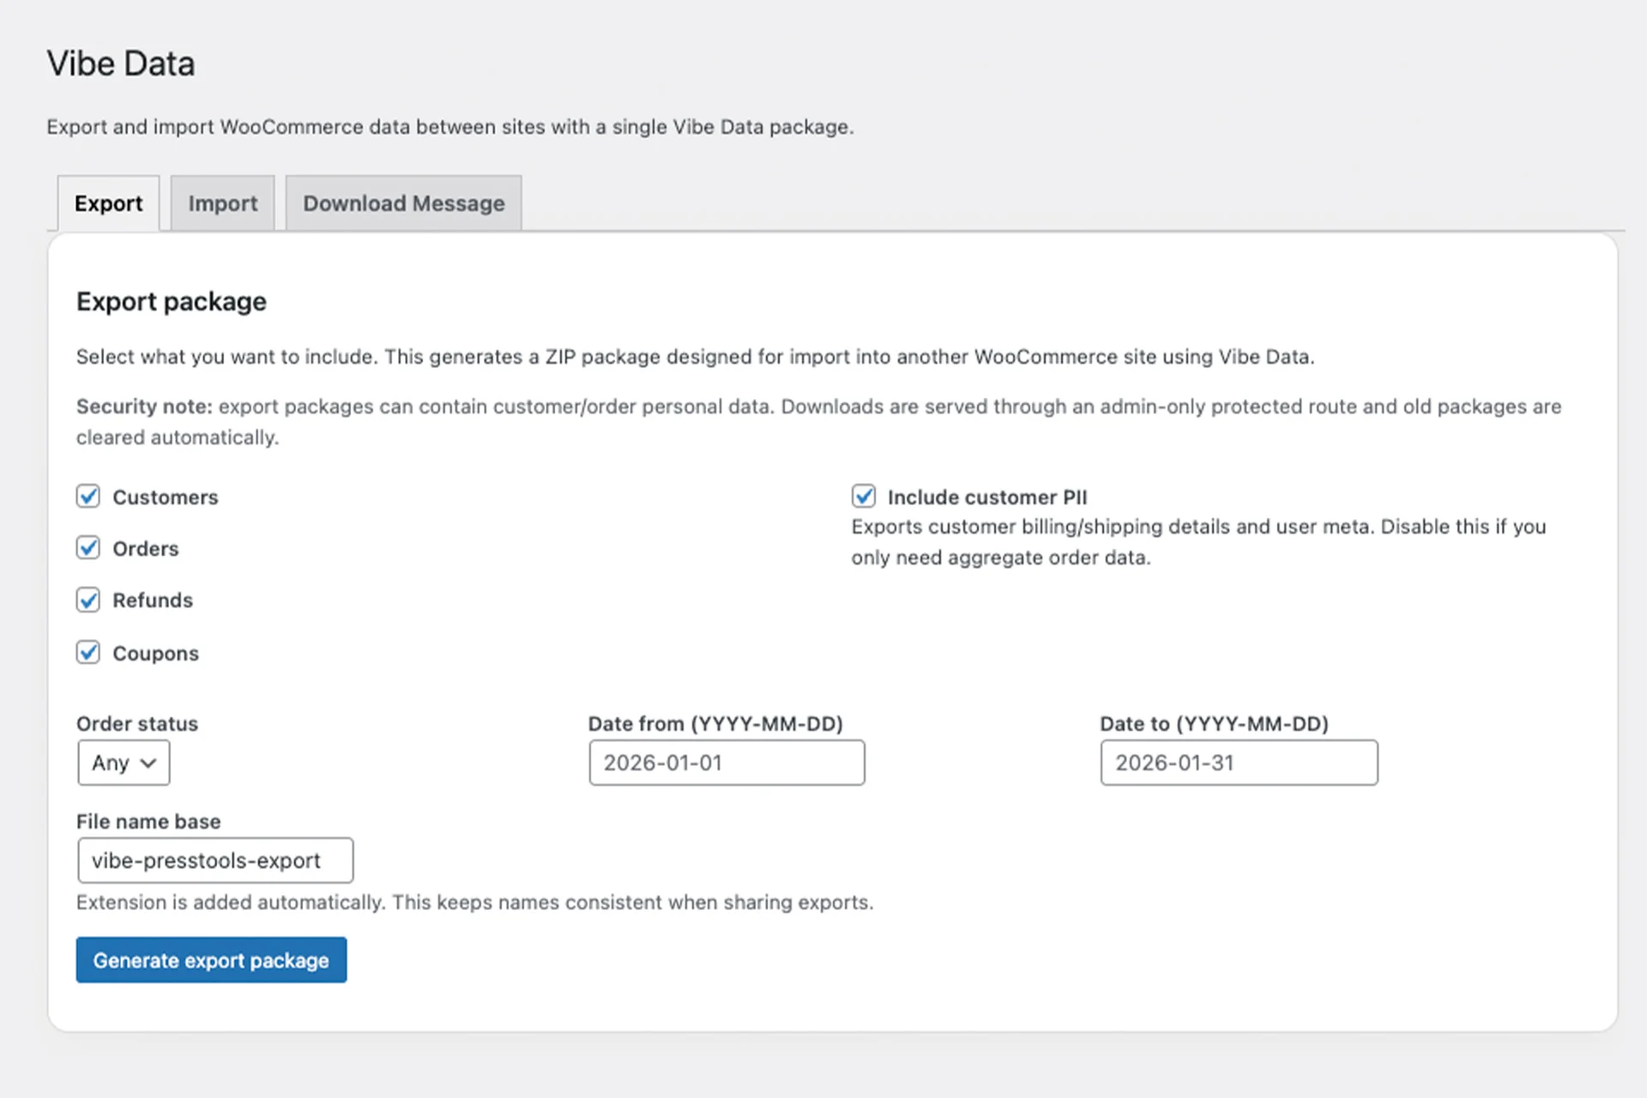This screenshot has height=1098, width=1647.
Task: Click the Security note text
Action: pos(819,422)
